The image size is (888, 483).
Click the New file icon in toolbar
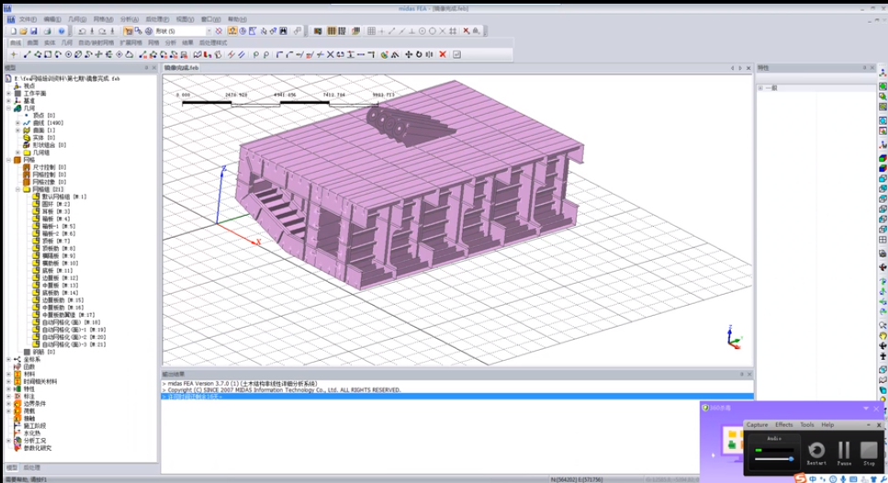pyautogui.click(x=12, y=31)
